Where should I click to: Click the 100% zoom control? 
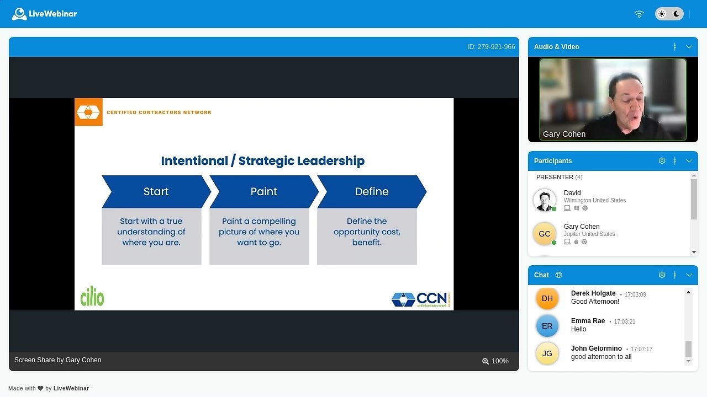(x=495, y=361)
